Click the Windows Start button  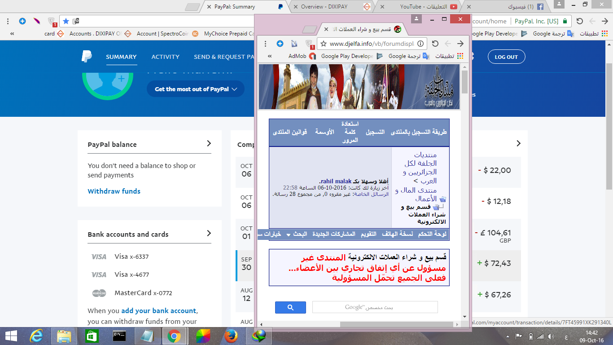(x=11, y=336)
